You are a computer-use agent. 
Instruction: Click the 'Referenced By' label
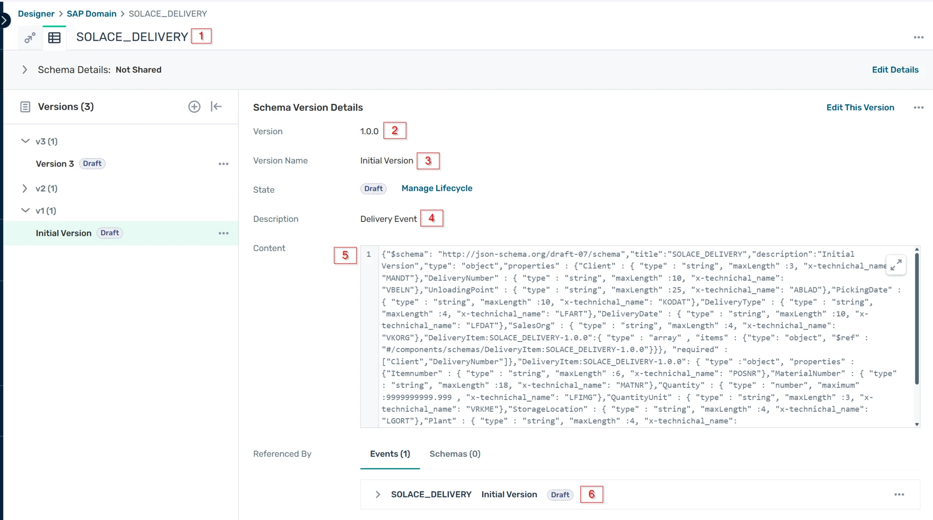click(282, 454)
